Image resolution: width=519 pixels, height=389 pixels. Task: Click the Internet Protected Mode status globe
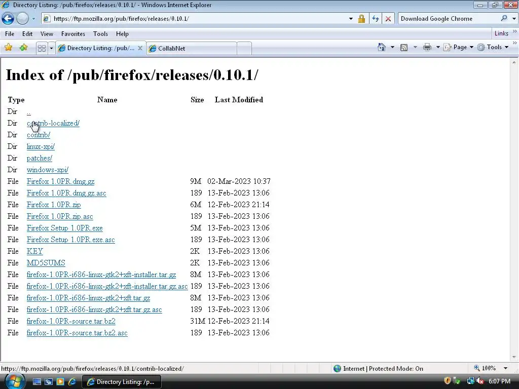coord(337,369)
